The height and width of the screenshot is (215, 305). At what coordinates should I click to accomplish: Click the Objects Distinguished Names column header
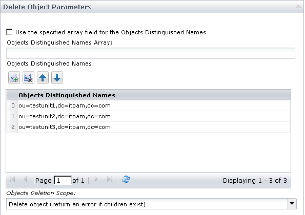click(x=154, y=95)
